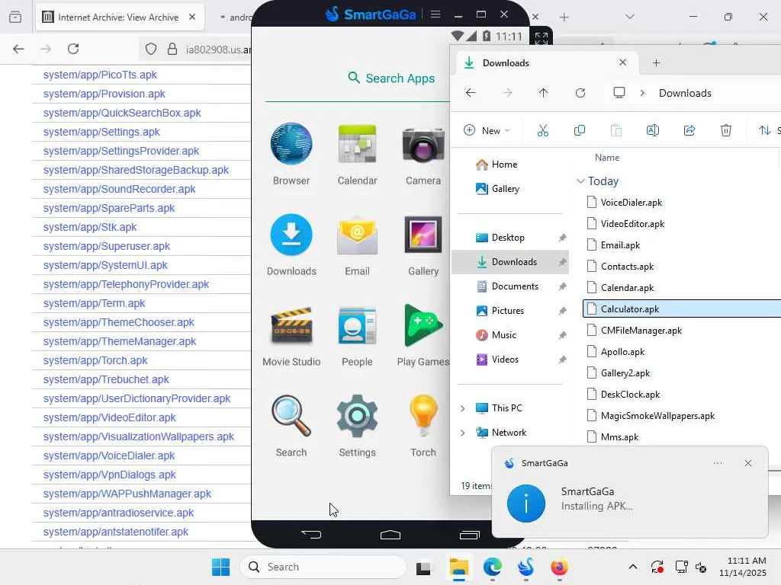The image size is (781, 585).
Task: Open the New dropdown in Explorer
Action: pyautogui.click(x=487, y=130)
